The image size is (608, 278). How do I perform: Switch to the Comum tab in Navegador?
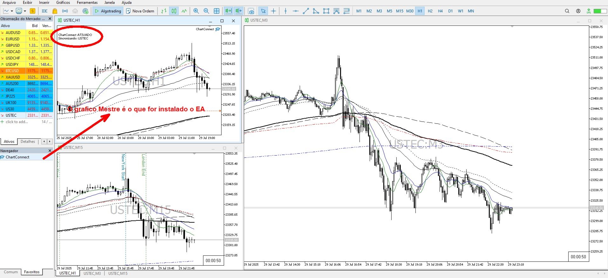point(11,272)
